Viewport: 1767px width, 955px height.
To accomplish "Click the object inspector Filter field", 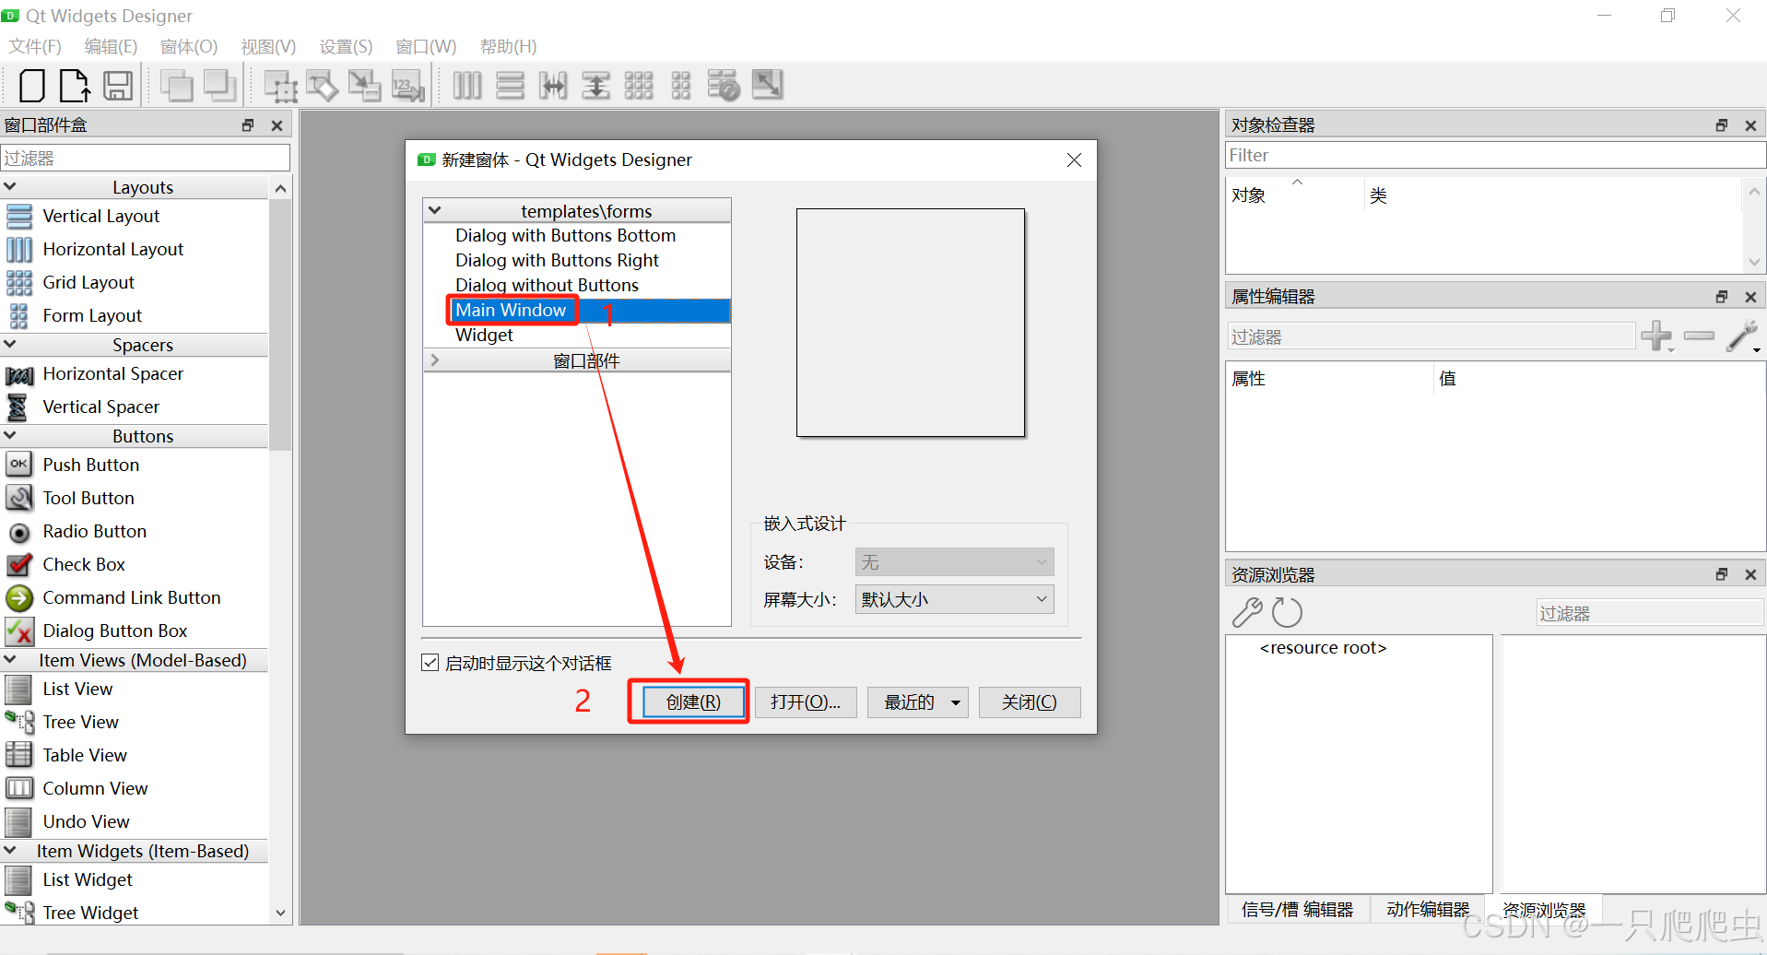I will (x=1495, y=155).
